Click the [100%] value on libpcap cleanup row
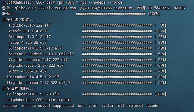Viewport: 194px width, 112px height. (160, 94)
